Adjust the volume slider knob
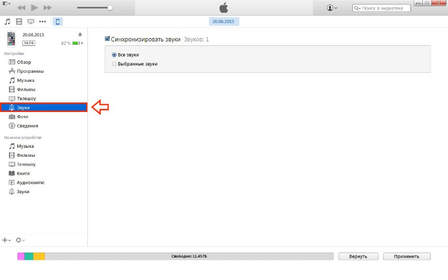The height and width of the screenshot is (280, 448). click(110, 8)
